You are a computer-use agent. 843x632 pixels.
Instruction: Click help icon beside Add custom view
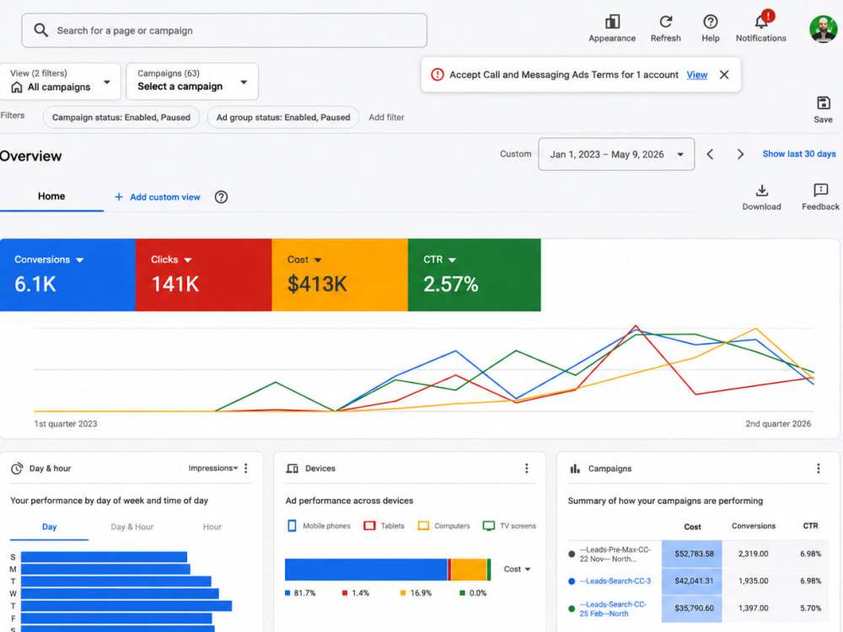pyautogui.click(x=221, y=197)
